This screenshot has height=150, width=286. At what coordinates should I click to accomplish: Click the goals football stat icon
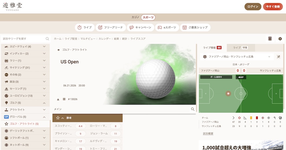[280, 118]
